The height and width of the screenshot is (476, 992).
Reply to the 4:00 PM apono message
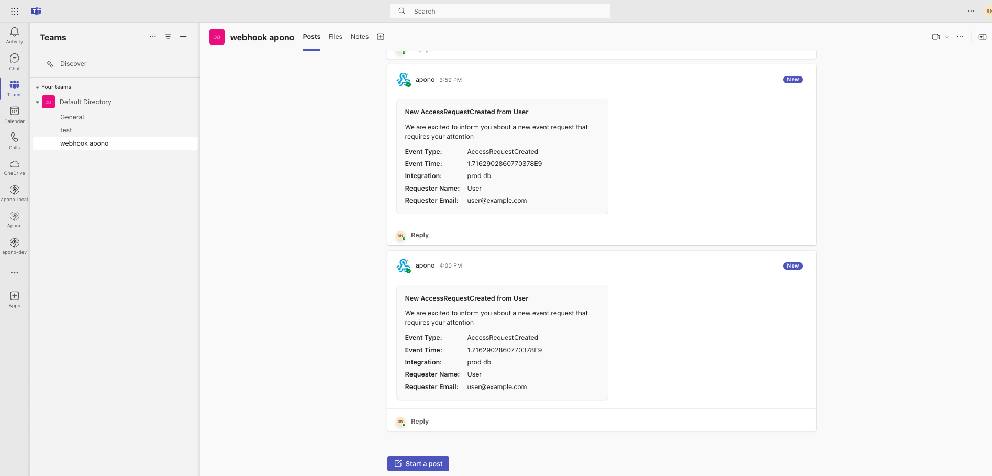coord(420,422)
